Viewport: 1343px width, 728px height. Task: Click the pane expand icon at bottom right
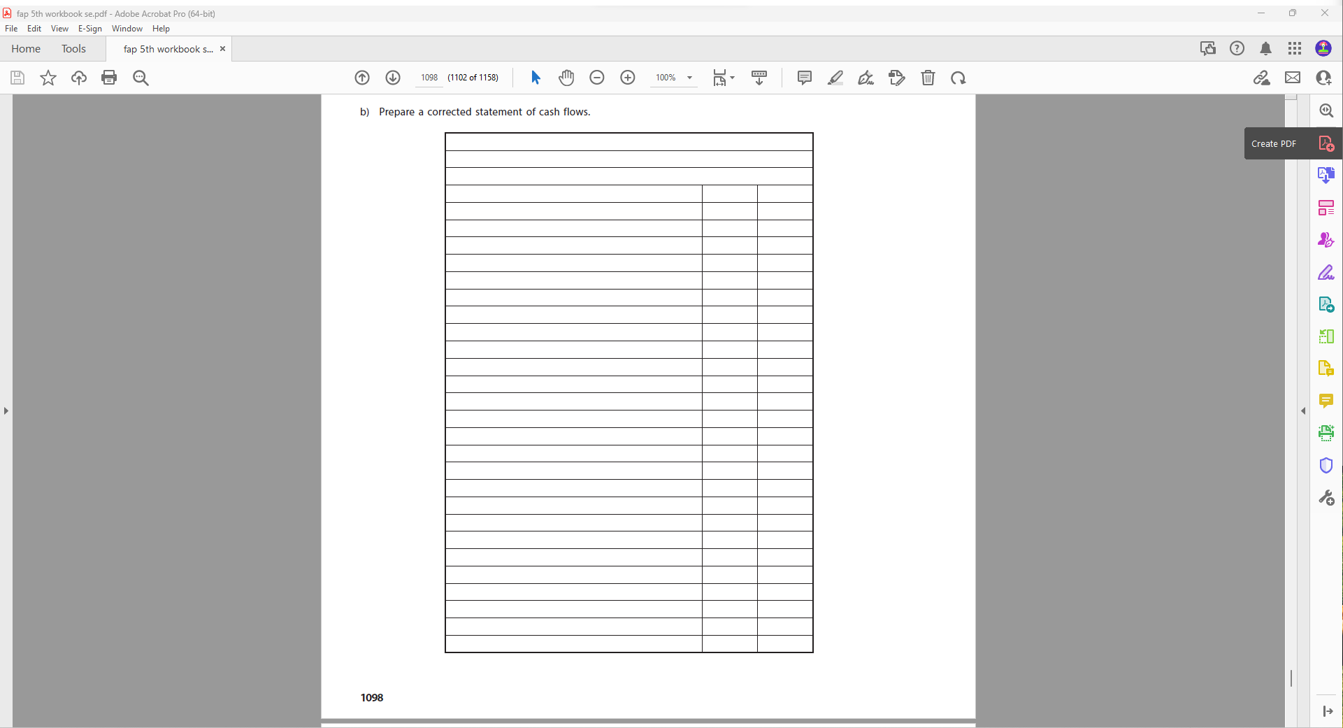tap(1328, 711)
